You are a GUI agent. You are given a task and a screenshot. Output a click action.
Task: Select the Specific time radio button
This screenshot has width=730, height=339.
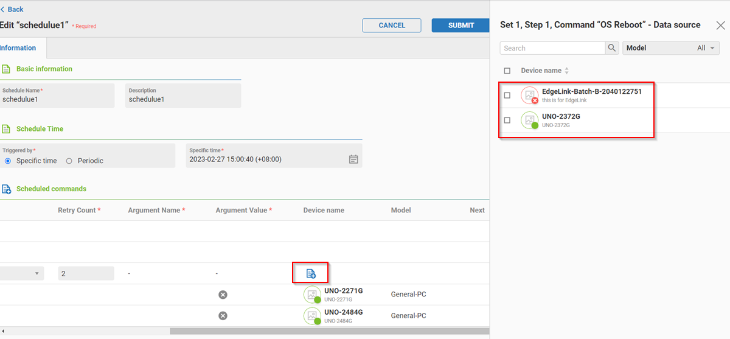pos(8,161)
